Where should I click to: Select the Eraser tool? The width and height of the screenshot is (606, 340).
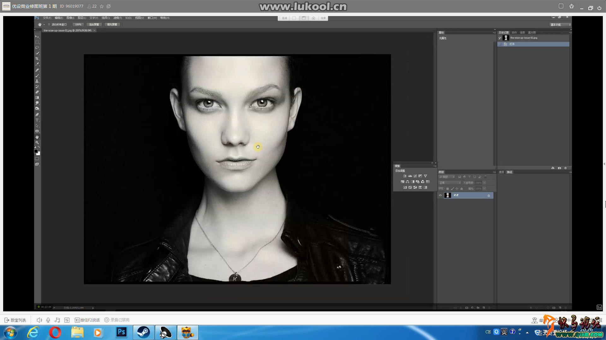point(37,92)
